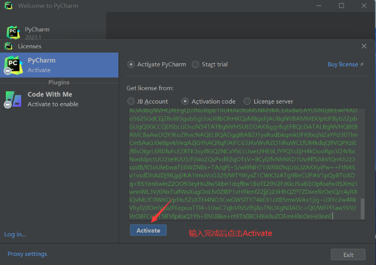Close the Licenses dialog
Screen dimensions: 376x265
(x=364, y=46)
